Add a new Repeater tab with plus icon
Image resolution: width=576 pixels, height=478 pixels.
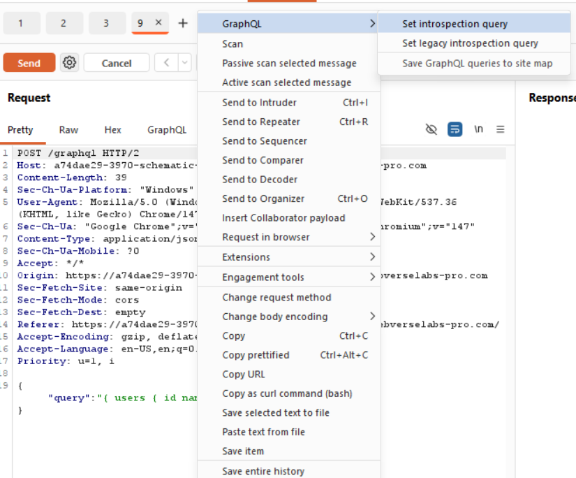[x=183, y=23]
